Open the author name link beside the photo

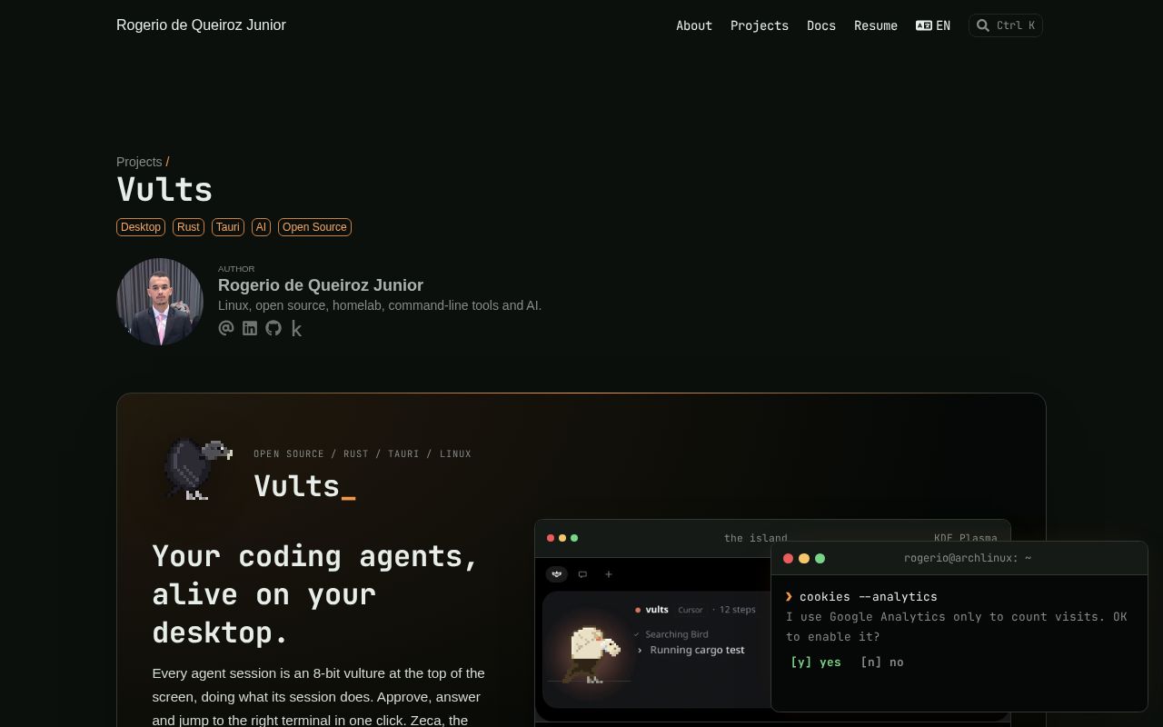pyautogui.click(x=321, y=285)
